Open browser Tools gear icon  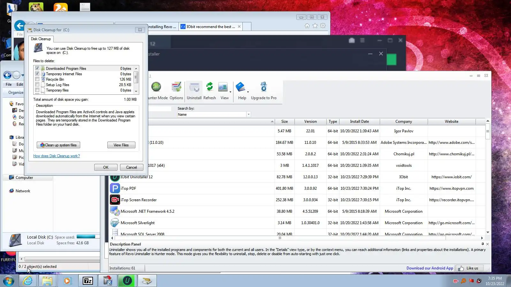coord(323,26)
